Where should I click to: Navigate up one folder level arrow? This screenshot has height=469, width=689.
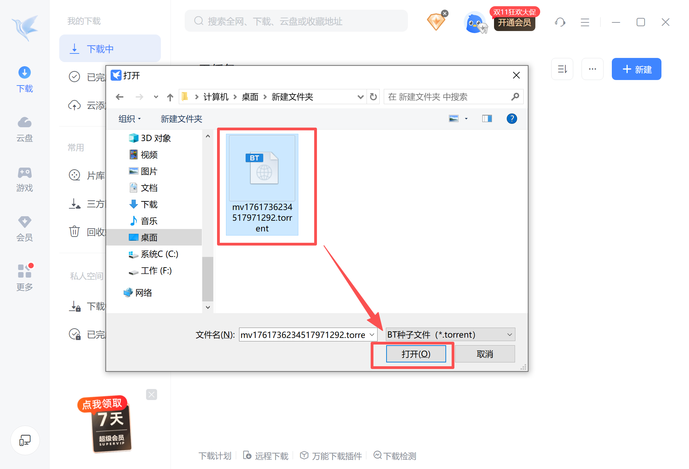(x=170, y=97)
